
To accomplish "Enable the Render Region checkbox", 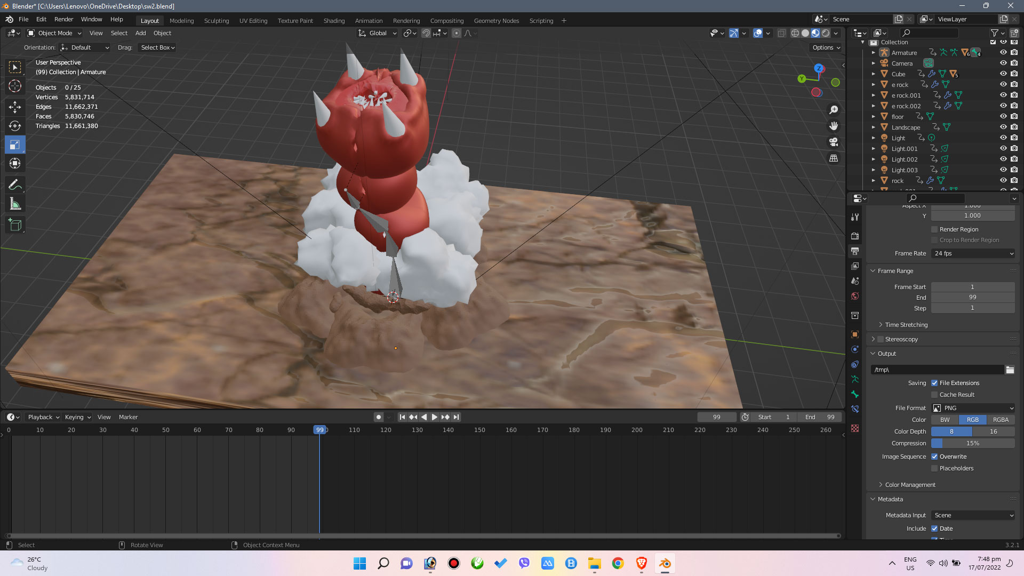I will 934,229.
